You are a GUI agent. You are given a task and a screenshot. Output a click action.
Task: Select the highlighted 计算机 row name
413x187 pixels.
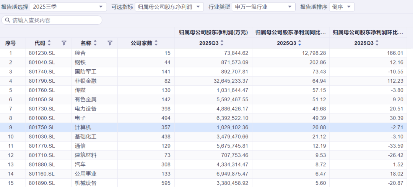(83, 128)
